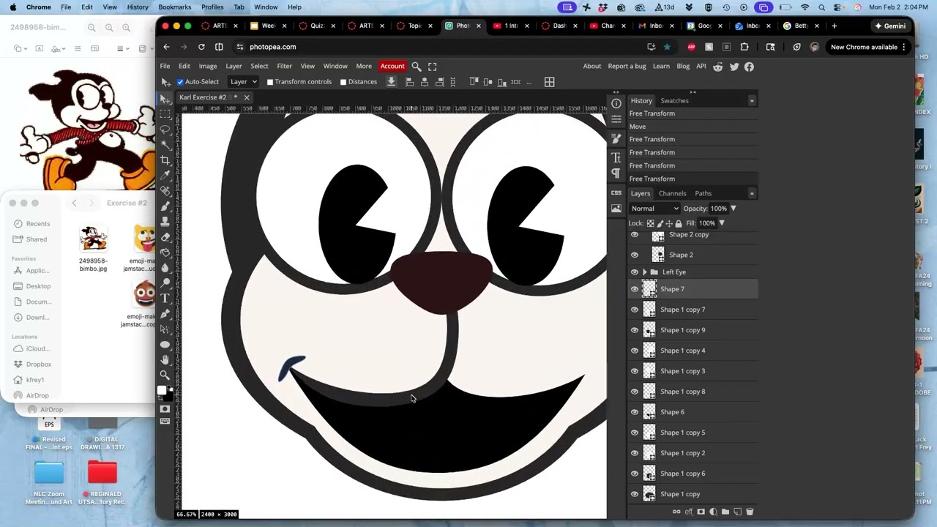The width and height of the screenshot is (937, 527).
Task: Select the Move tool in toolbox
Action: [165, 98]
